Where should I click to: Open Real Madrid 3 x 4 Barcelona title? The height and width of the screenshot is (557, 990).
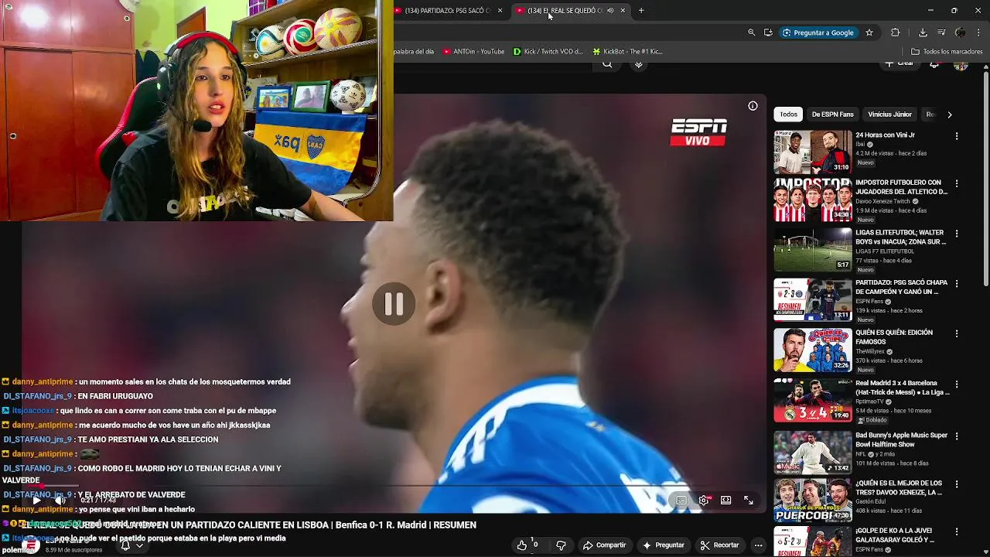point(902,388)
